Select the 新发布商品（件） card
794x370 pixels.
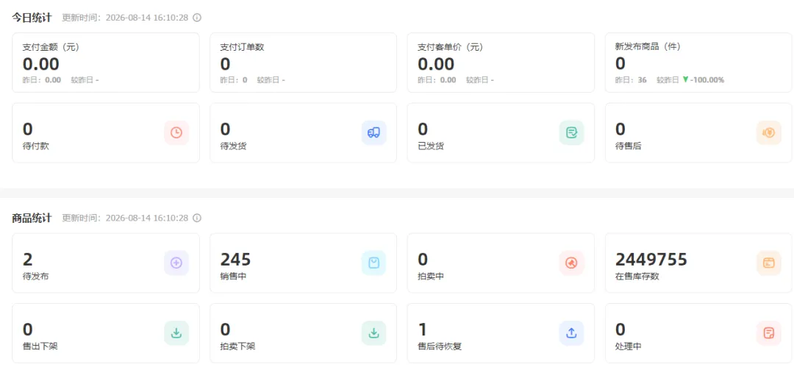(x=699, y=63)
